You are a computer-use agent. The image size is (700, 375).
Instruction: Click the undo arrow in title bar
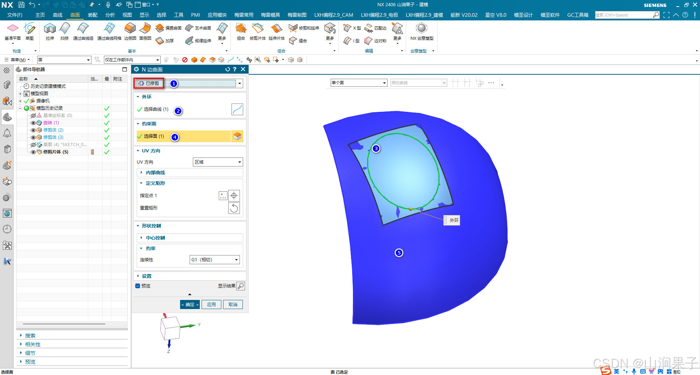(32, 5)
